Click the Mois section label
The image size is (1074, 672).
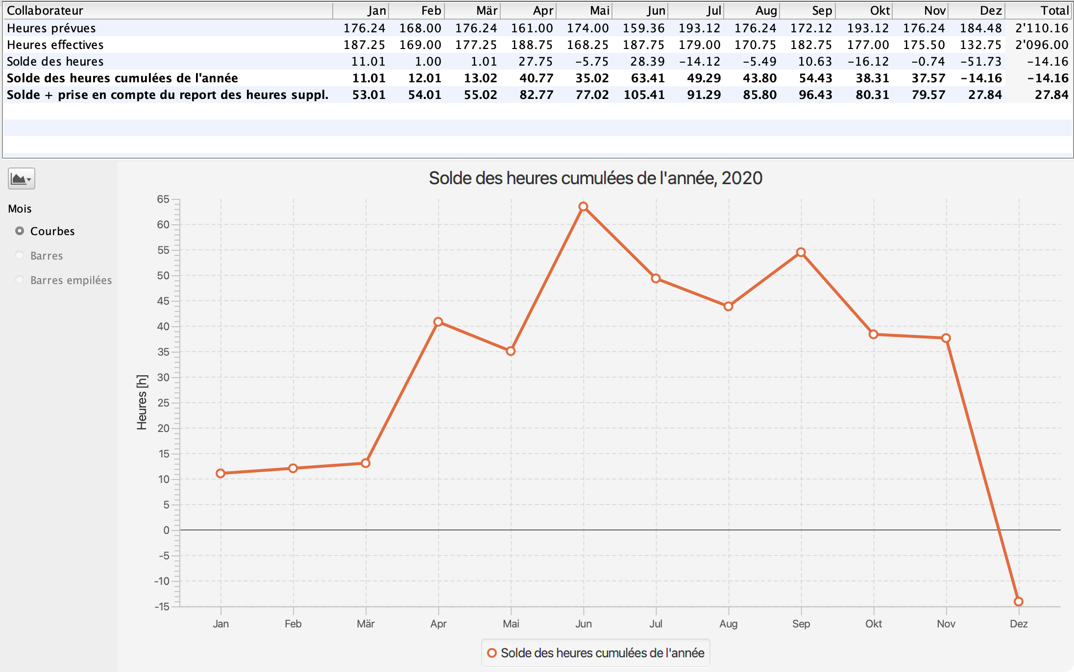pyautogui.click(x=20, y=209)
